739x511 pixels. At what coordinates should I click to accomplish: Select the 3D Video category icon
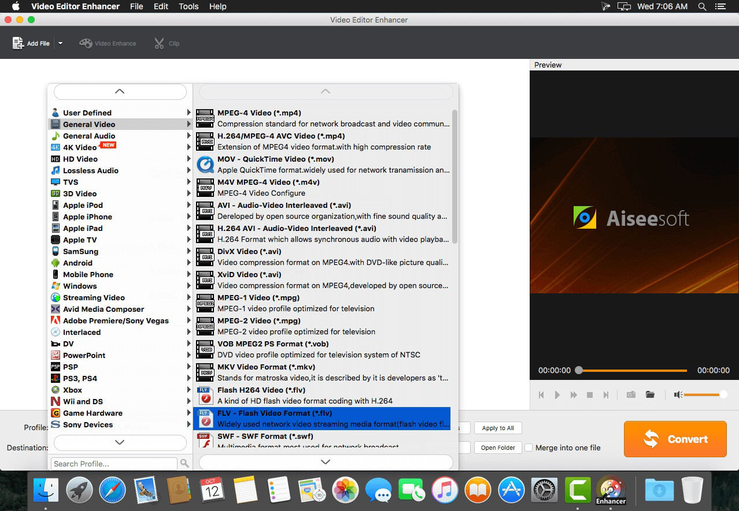[56, 193]
